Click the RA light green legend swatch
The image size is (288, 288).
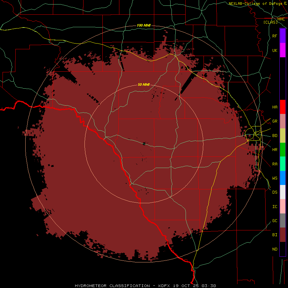tap(283, 164)
